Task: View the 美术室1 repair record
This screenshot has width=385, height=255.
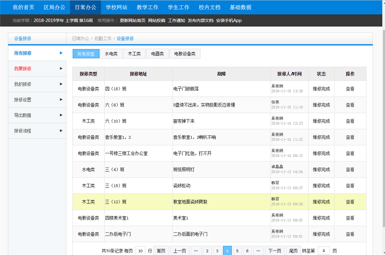Action: pyautogui.click(x=350, y=218)
